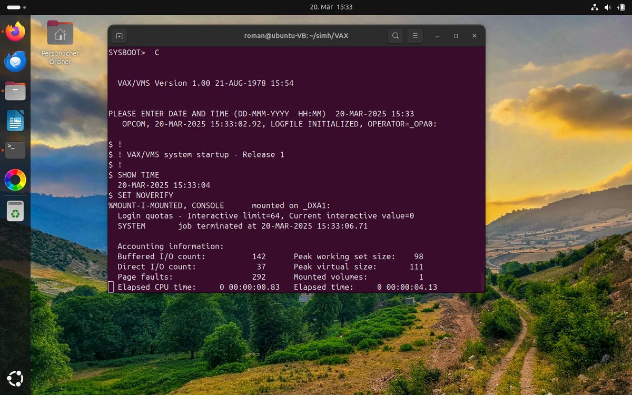Click '$ ! VAX/VMS system startup - Release 1'
Viewport: 632px width, 395px height.
[196, 154]
